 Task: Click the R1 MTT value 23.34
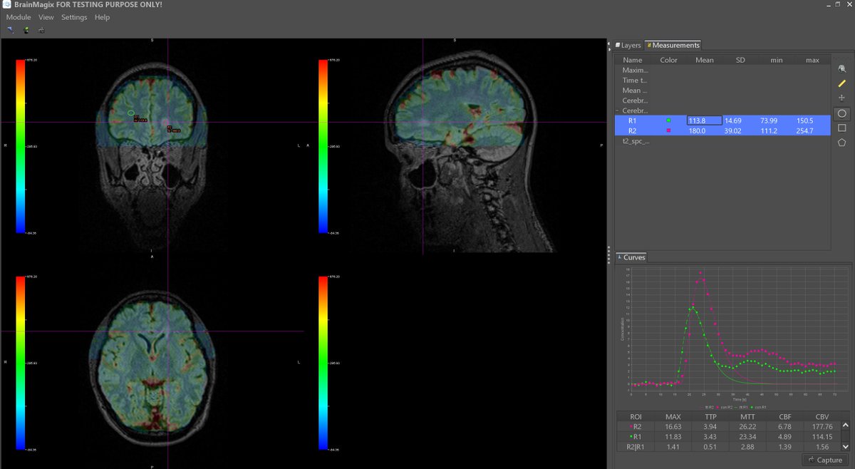click(747, 436)
